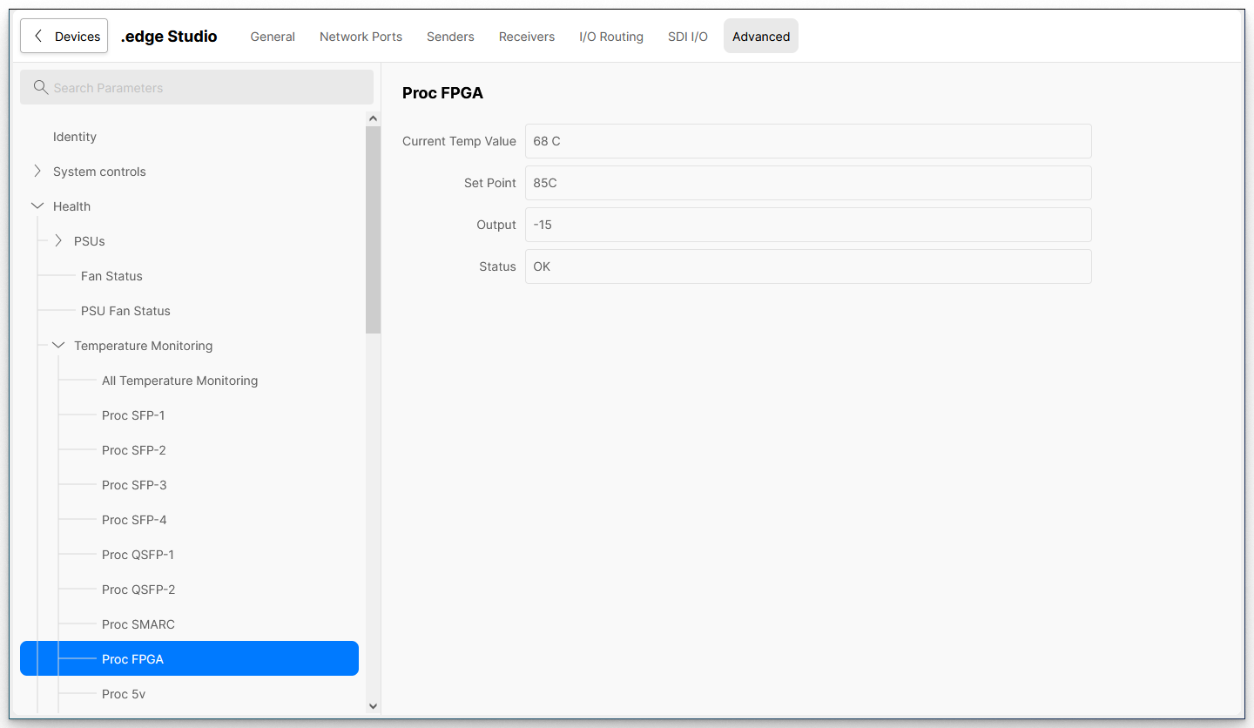Click the sidebar scroll down arrow
Viewport: 1254px width, 728px height.
[x=373, y=706]
